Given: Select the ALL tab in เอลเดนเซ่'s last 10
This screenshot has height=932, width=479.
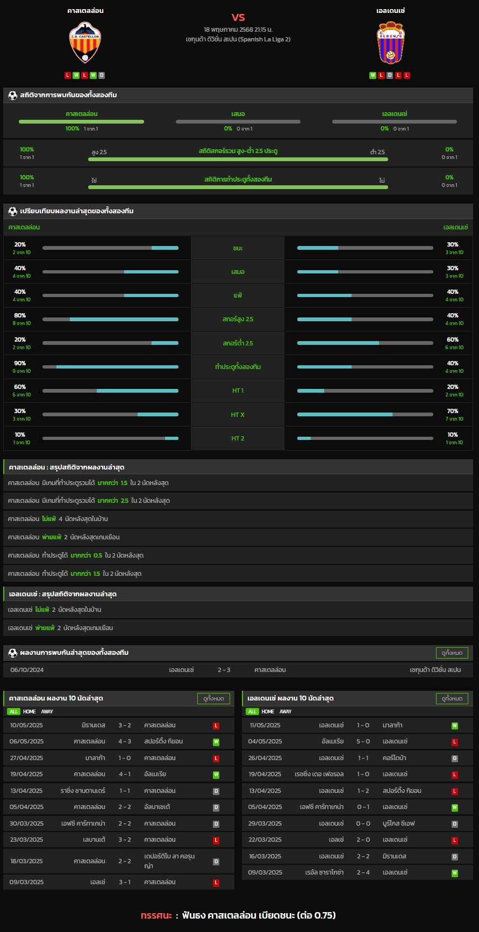Looking at the screenshot, I should pos(252,712).
